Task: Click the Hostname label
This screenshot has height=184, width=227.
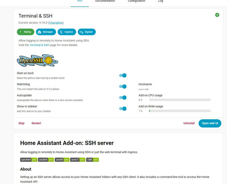Action: pos(145,84)
